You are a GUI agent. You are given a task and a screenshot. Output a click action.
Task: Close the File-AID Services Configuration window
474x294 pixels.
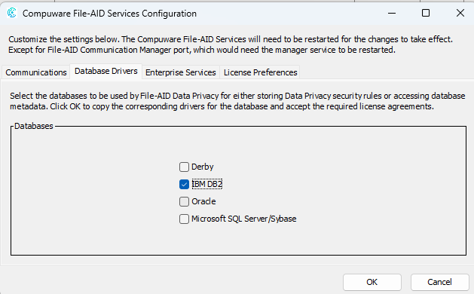pos(460,13)
